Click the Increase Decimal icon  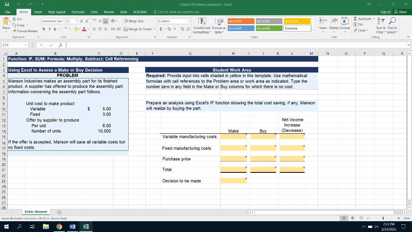182,29
